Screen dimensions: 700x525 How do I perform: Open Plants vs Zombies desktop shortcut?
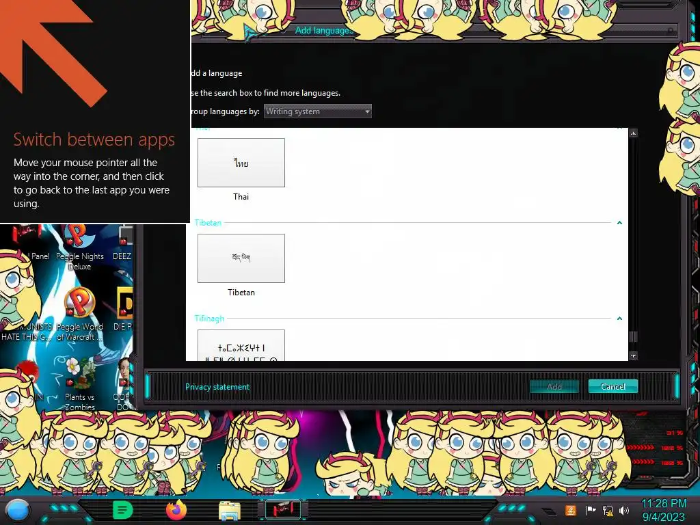pos(79,383)
